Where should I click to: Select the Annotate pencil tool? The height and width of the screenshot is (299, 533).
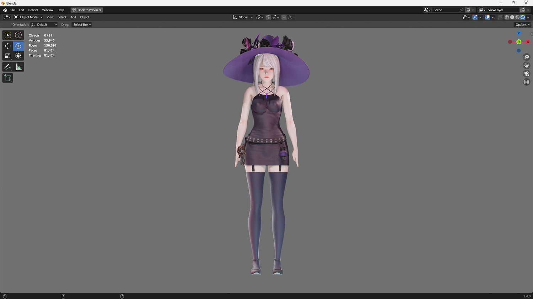click(x=8, y=67)
